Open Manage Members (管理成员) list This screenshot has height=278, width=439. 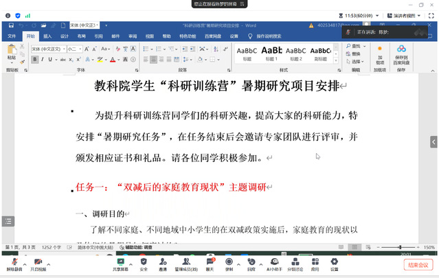[x=185, y=262]
